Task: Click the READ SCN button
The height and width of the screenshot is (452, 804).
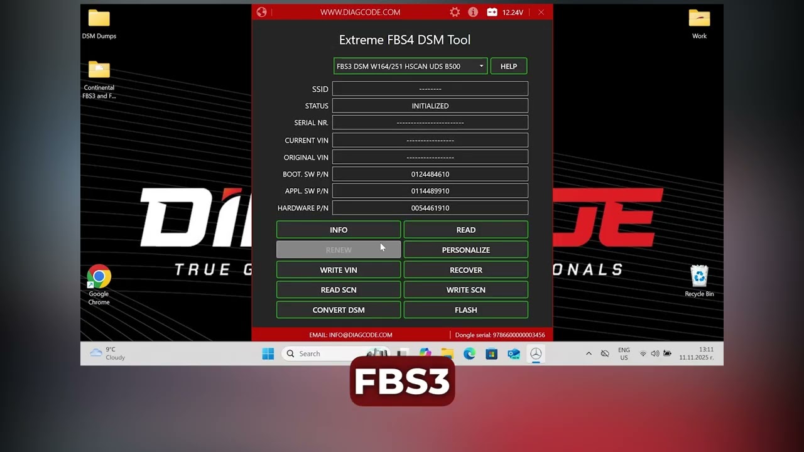Action: (339, 290)
